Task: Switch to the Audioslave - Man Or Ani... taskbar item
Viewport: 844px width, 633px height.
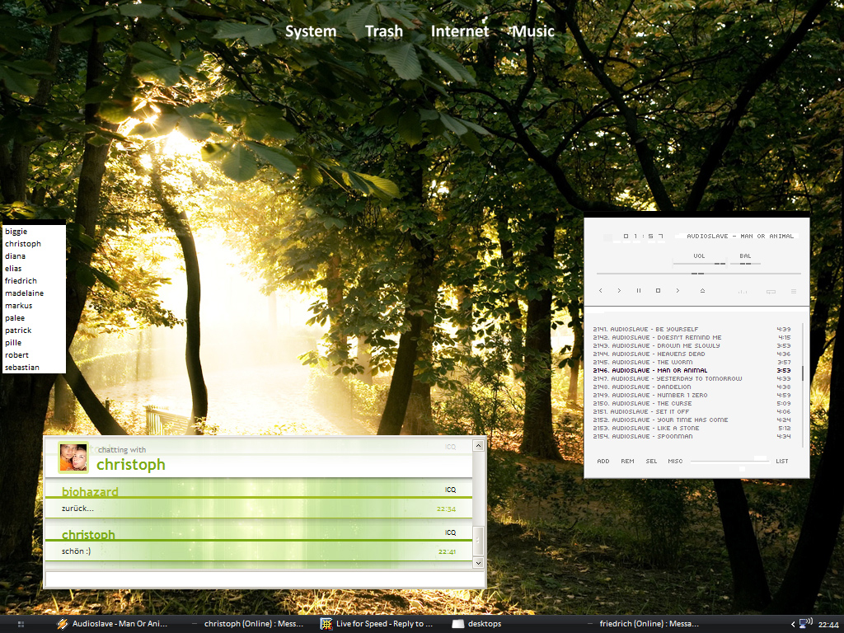Action: click(112, 624)
